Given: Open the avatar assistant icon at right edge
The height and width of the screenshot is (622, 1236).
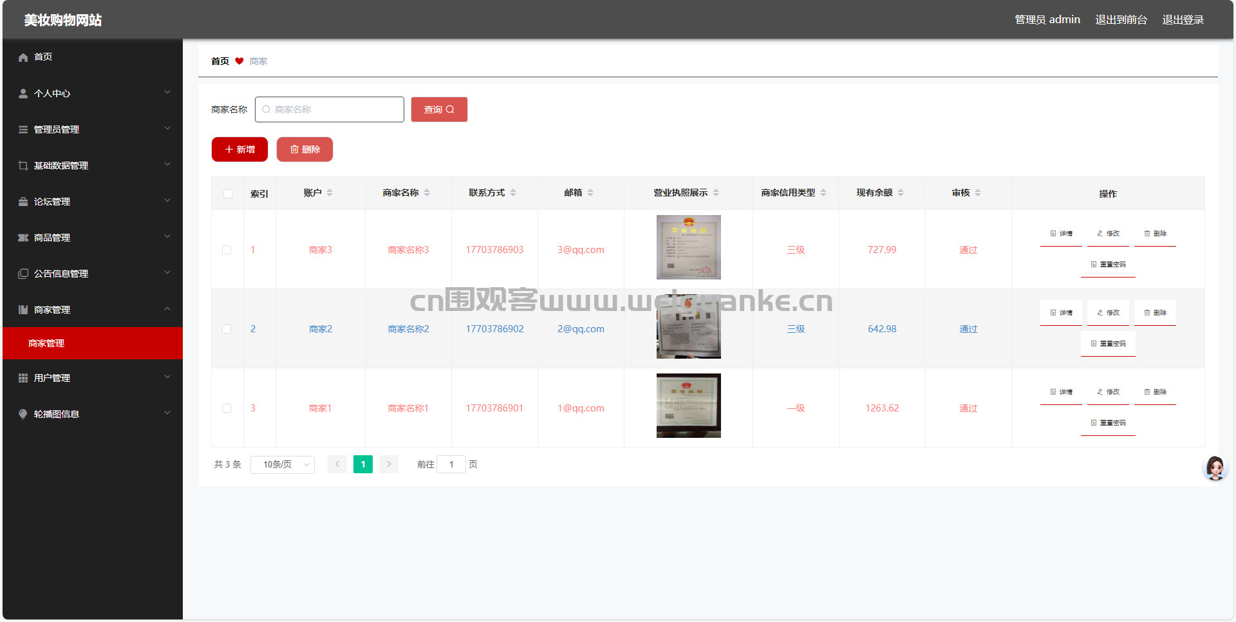Looking at the screenshot, I should coord(1215,468).
